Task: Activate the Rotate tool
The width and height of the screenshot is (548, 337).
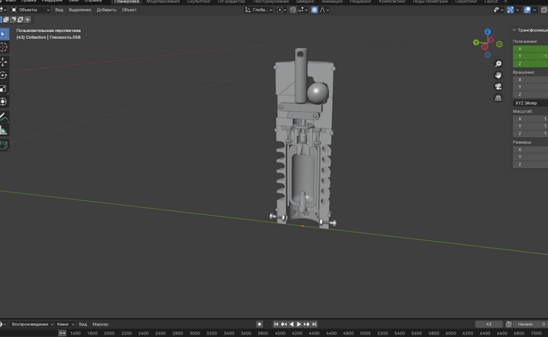Action: point(4,75)
